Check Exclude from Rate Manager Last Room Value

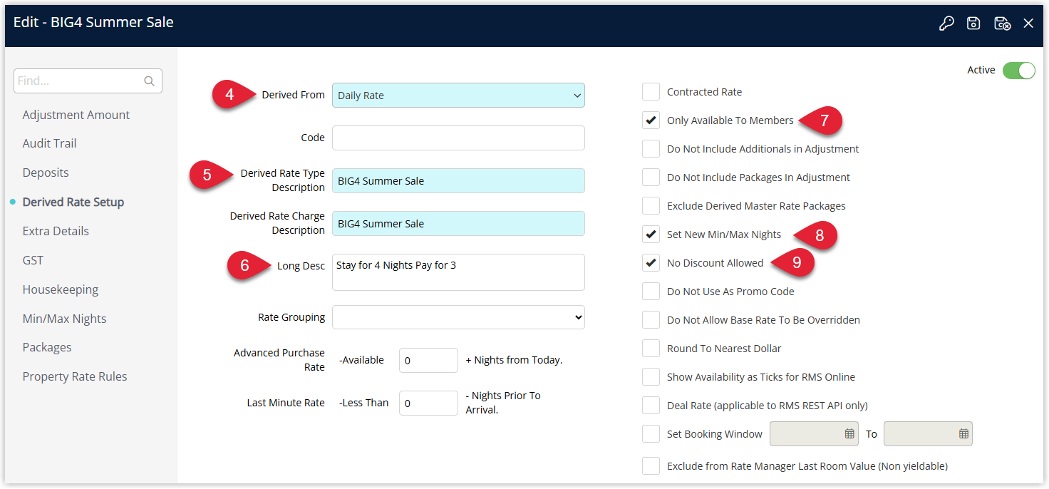click(x=651, y=466)
